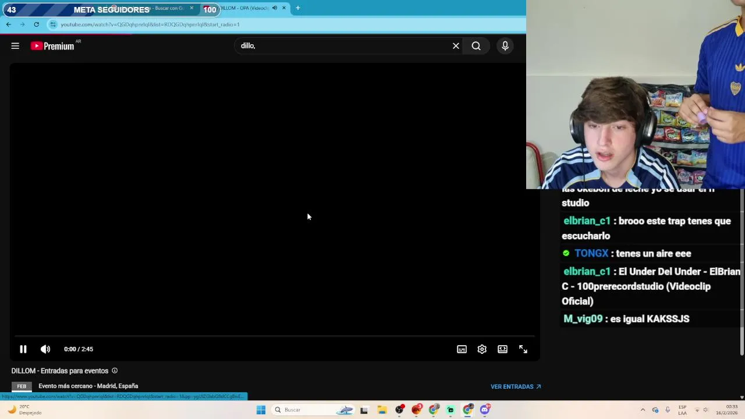This screenshot has height=419, width=745.
Task: Click the 'META SEGUIDORES' goal overlay bar
Action: [111, 9]
